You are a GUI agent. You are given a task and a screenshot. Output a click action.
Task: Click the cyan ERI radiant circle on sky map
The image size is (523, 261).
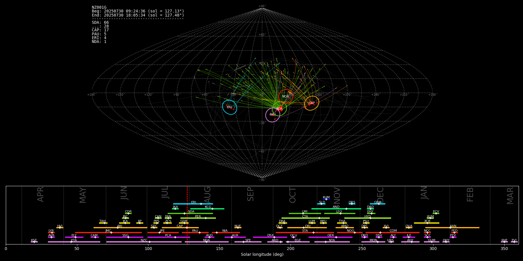click(230, 107)
